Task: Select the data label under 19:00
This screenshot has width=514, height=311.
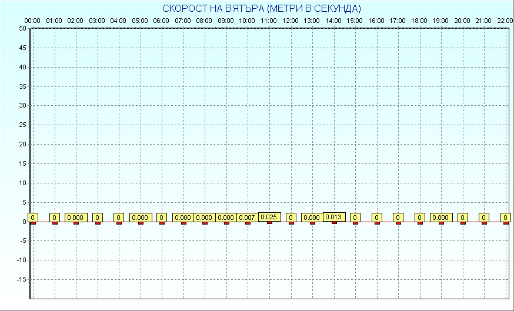Action: pos(441,218)
